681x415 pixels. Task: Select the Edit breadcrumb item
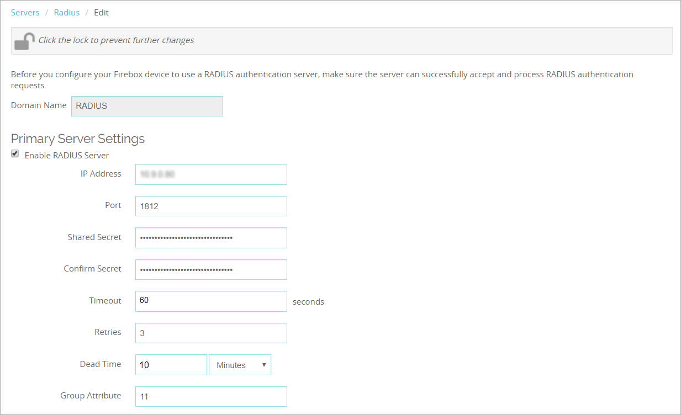point(101,12)
